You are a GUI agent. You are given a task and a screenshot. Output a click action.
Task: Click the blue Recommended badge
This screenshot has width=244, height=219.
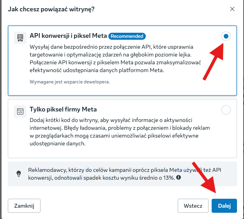[127, 36]
